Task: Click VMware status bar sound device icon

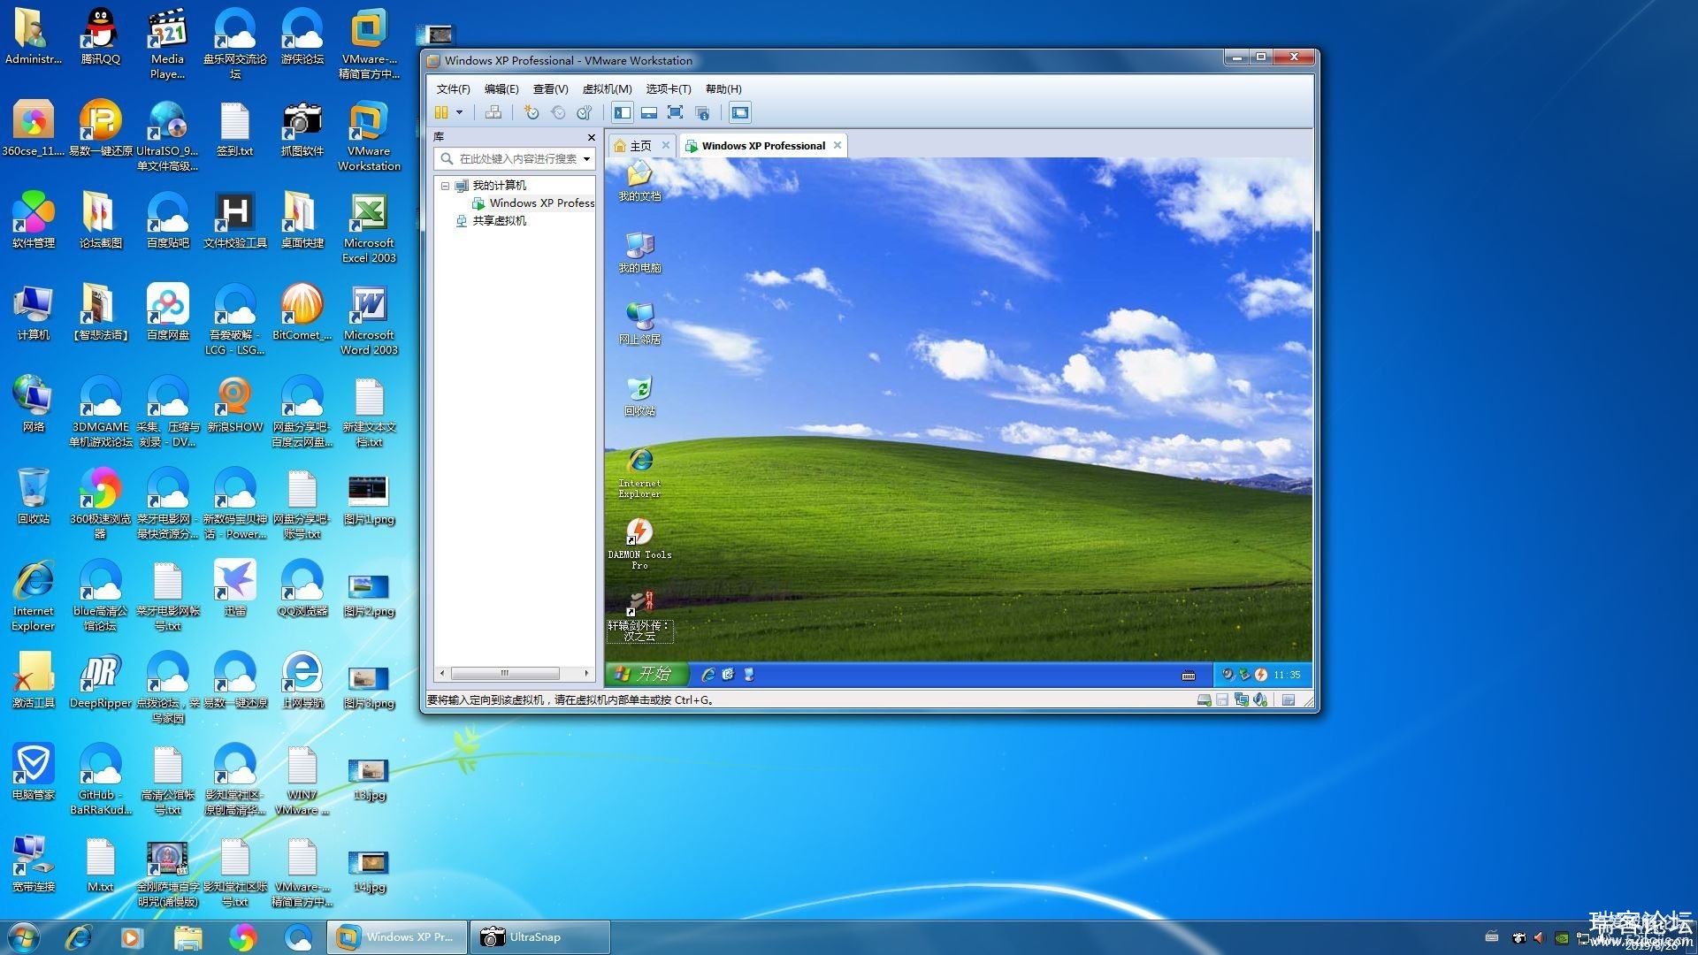Action: (1260, 700)
